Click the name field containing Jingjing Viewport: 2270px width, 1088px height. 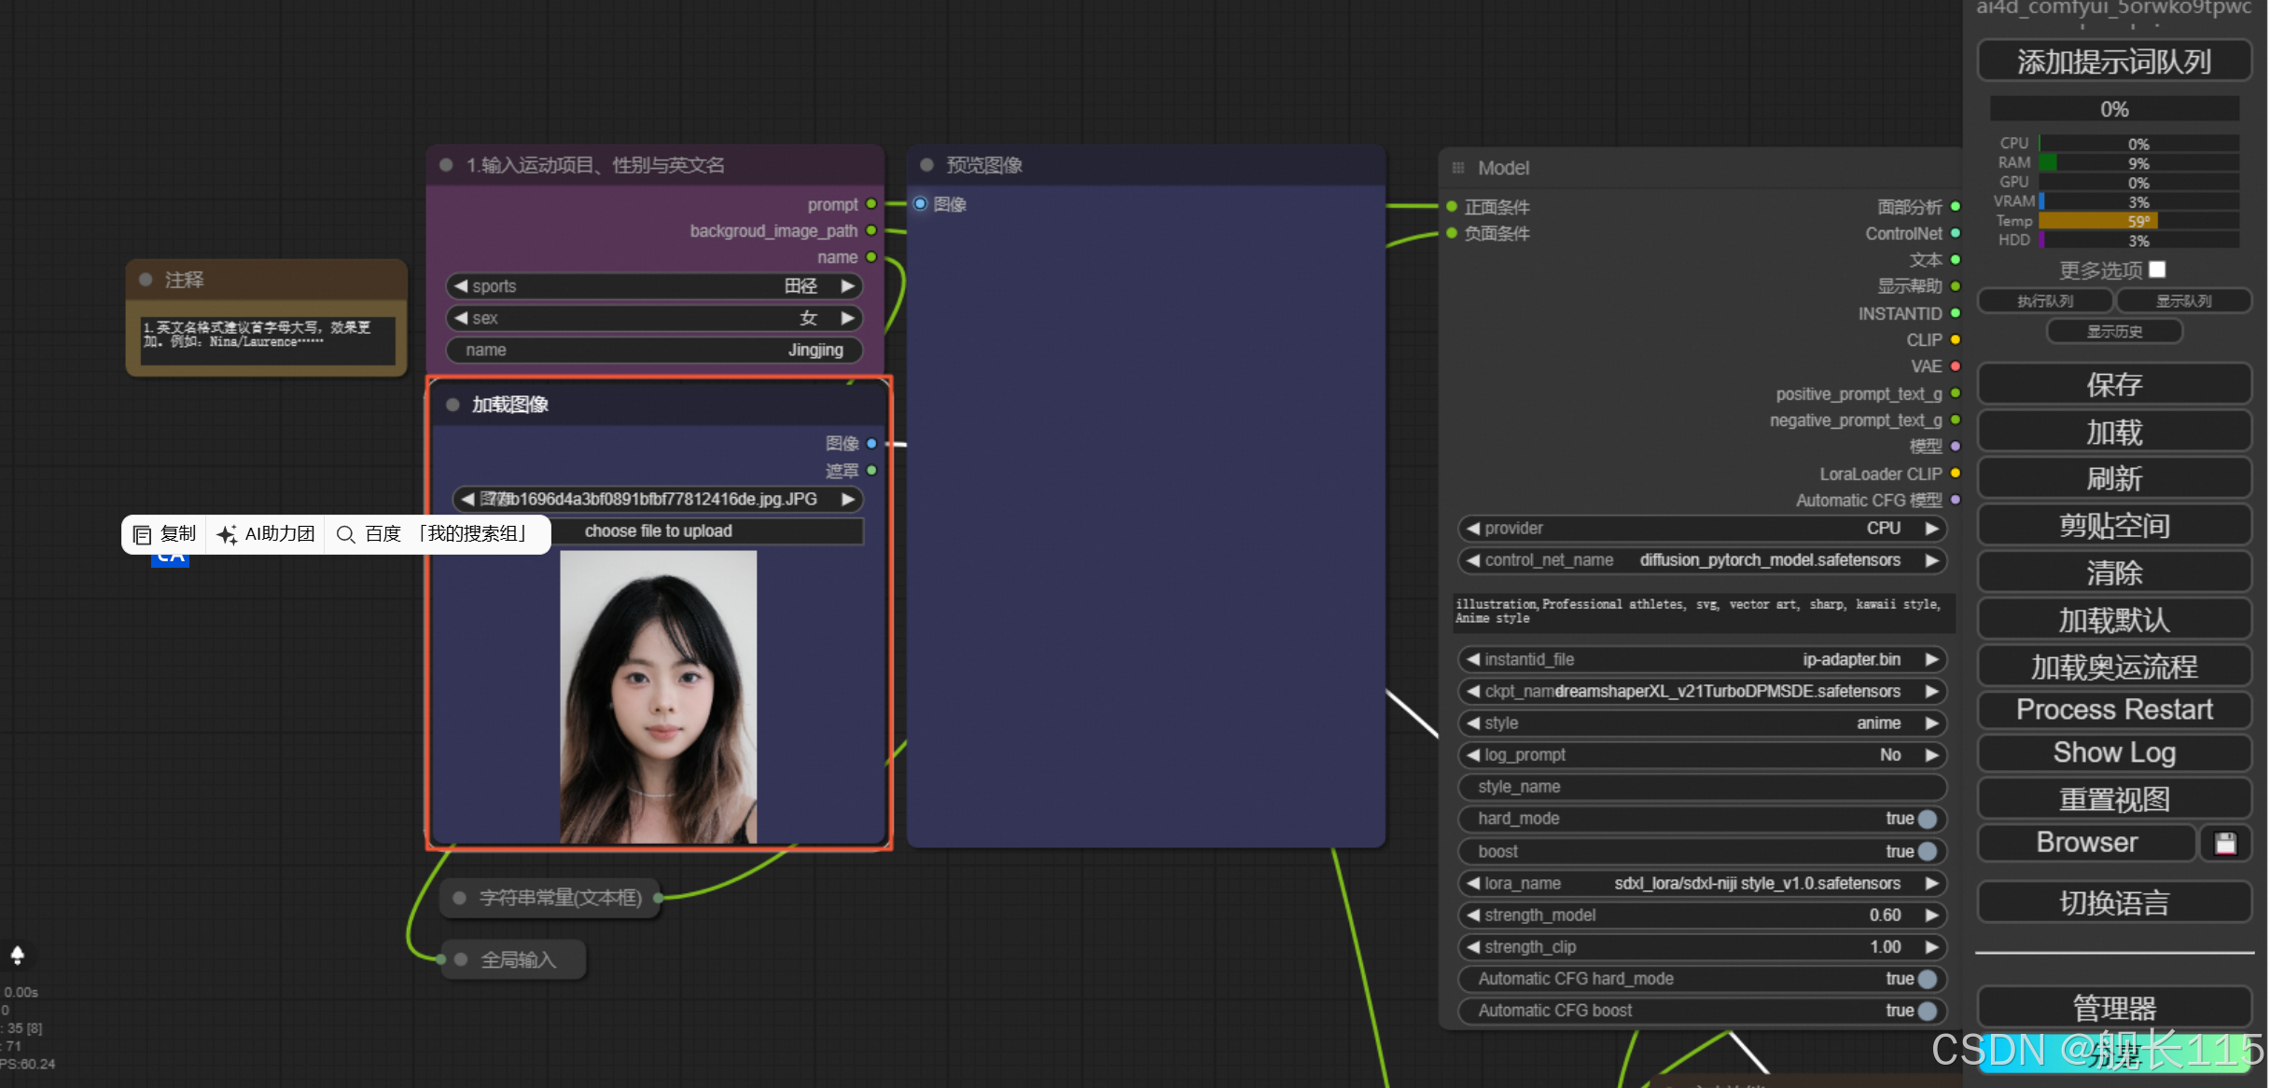653,350
